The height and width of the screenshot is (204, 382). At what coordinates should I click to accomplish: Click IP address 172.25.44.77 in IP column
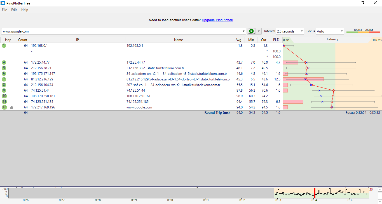pos(40,62)
